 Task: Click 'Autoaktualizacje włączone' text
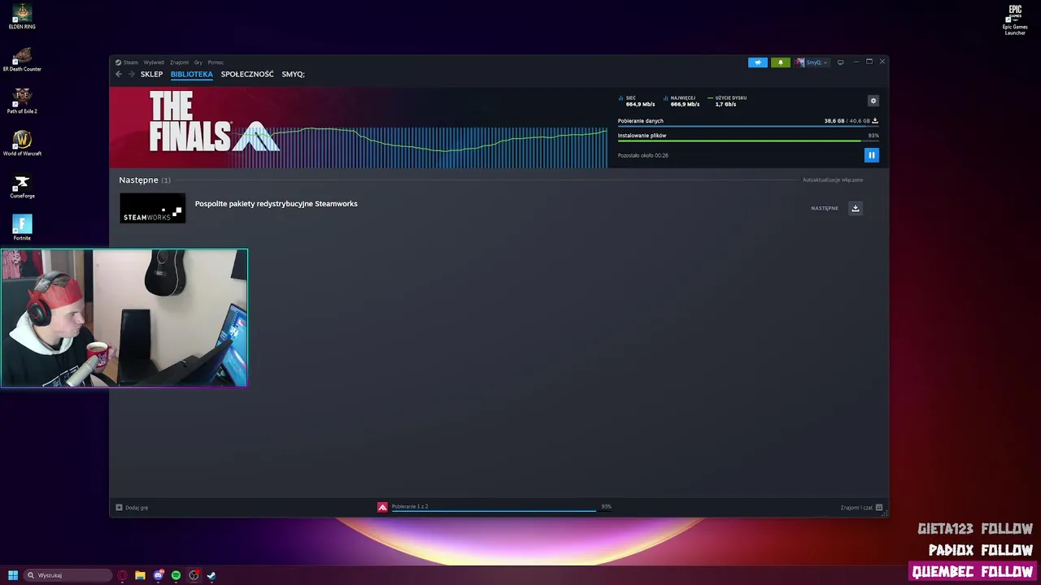(833, 180)
